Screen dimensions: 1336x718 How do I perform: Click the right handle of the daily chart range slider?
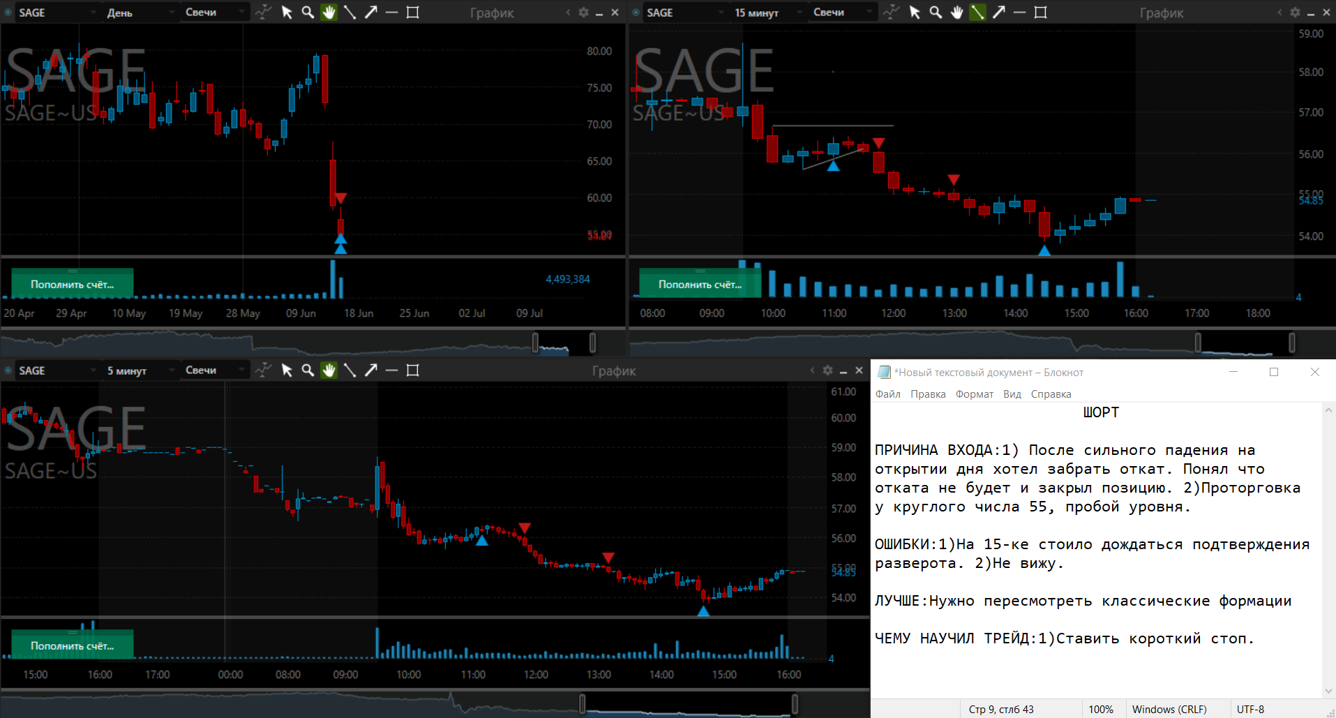[x=592, y=343]
